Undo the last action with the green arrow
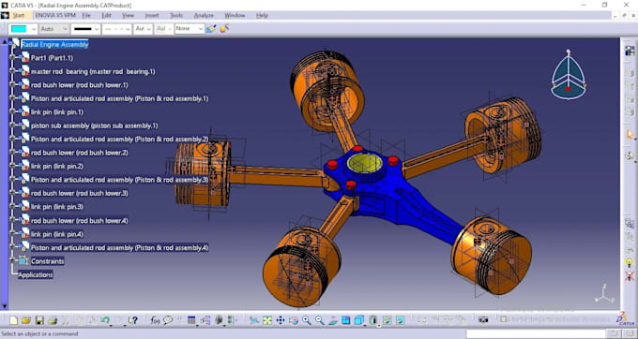Screen dimensions: 638x339 pyautogui.click(x=105, y=320)
